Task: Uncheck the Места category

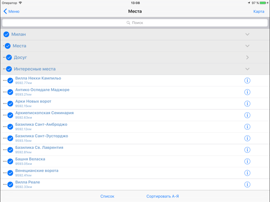Action: click(7, 46)
